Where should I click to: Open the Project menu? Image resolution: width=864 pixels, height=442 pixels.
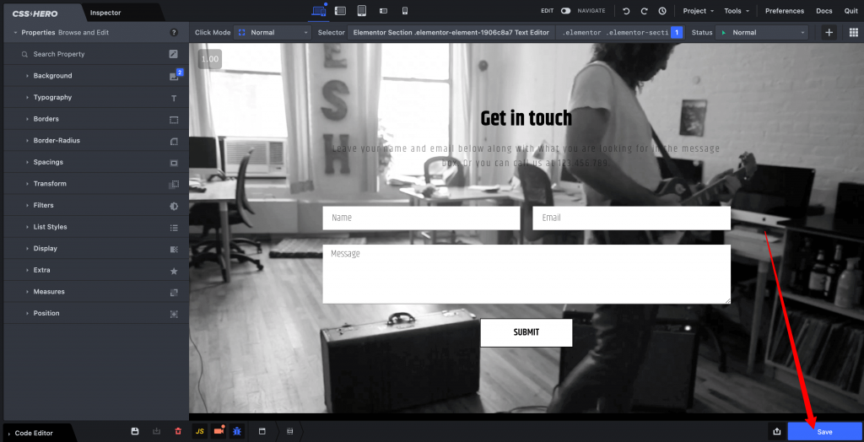pos(698,11)
